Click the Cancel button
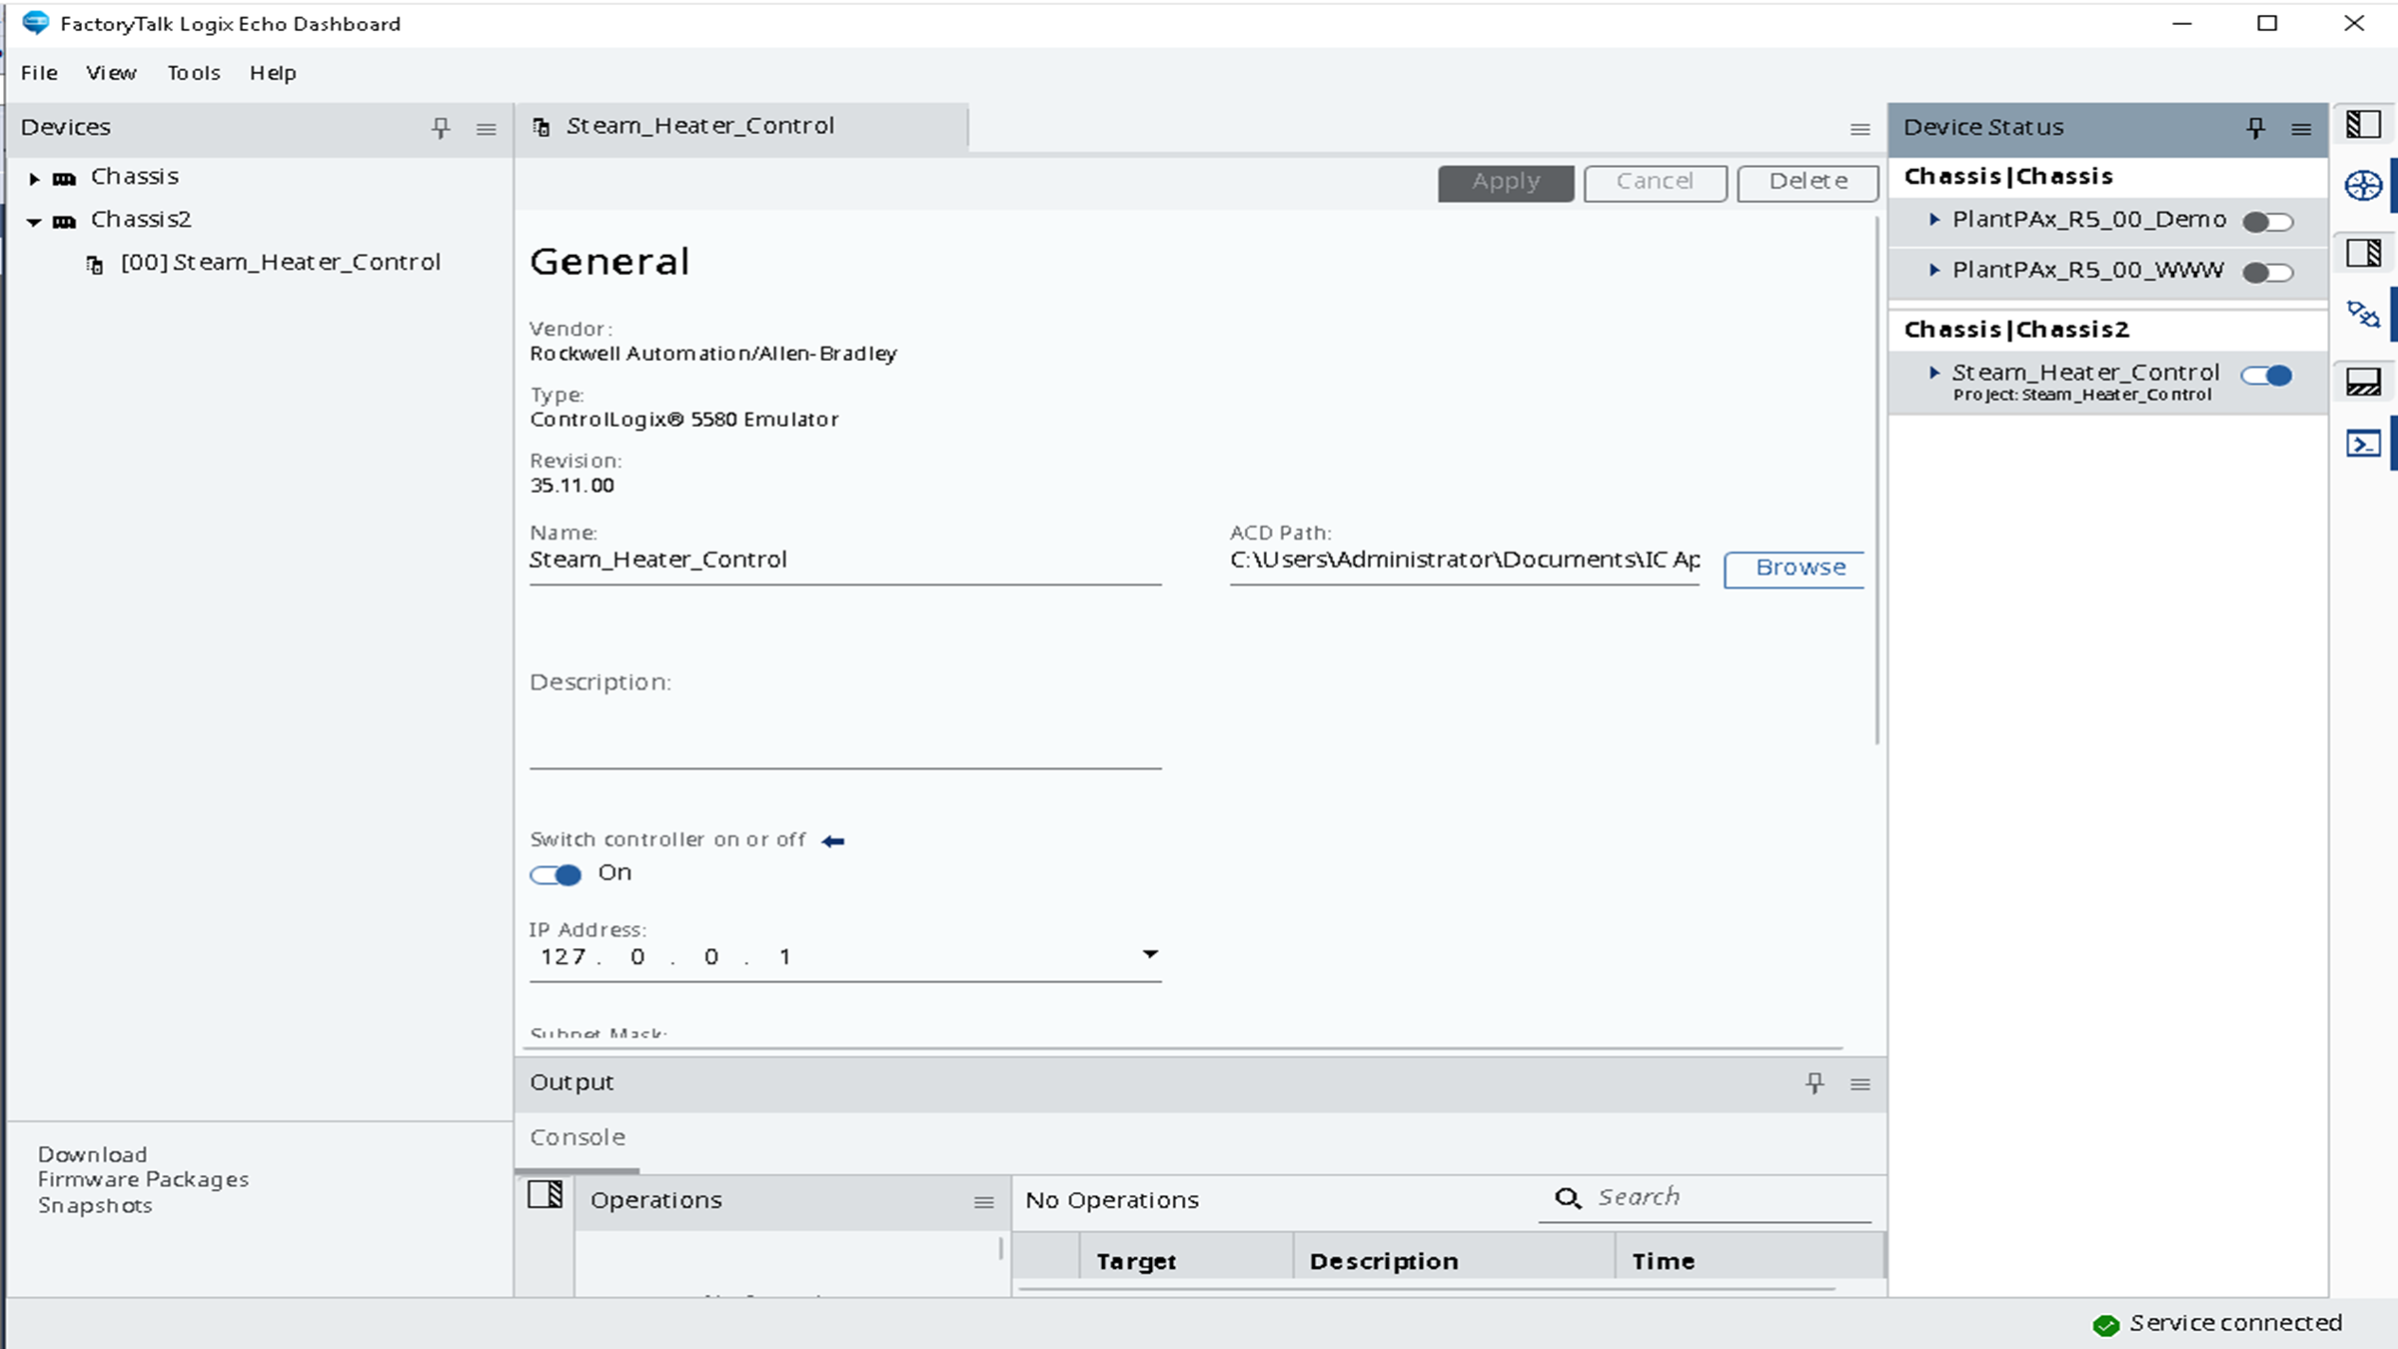Image resolution: width=2398 pixels, height=1349 pixels. click(1655, 183)
